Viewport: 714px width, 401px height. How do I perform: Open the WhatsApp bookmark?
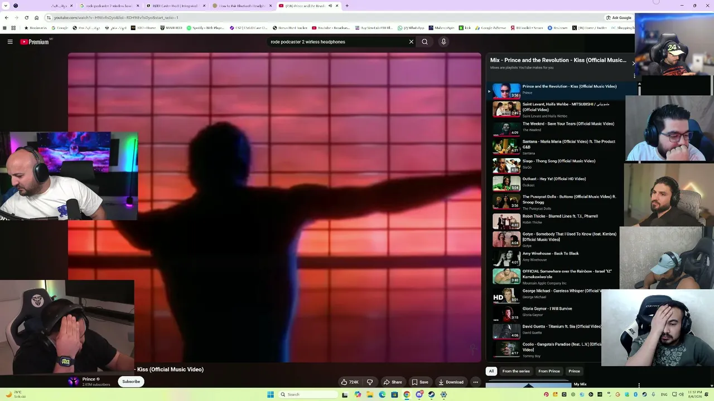411,28
